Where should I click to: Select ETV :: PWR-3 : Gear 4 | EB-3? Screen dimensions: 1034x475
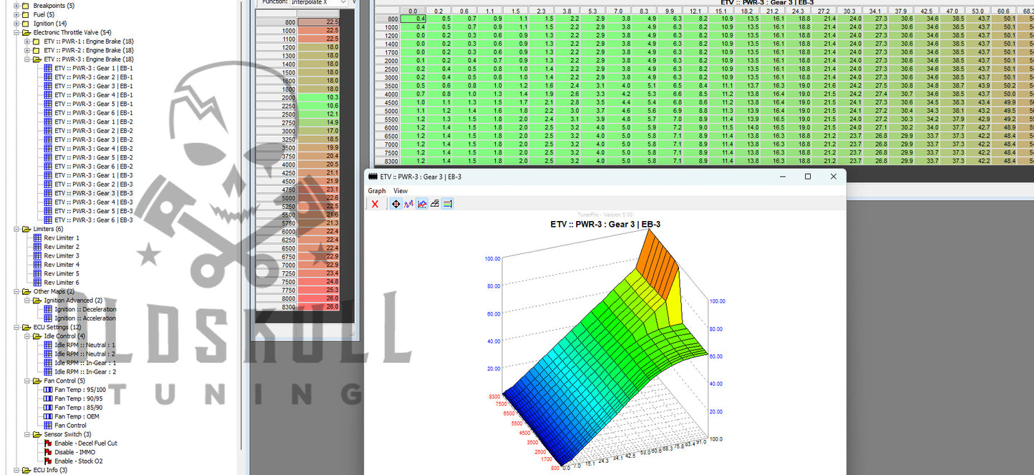tap(93, 202)
